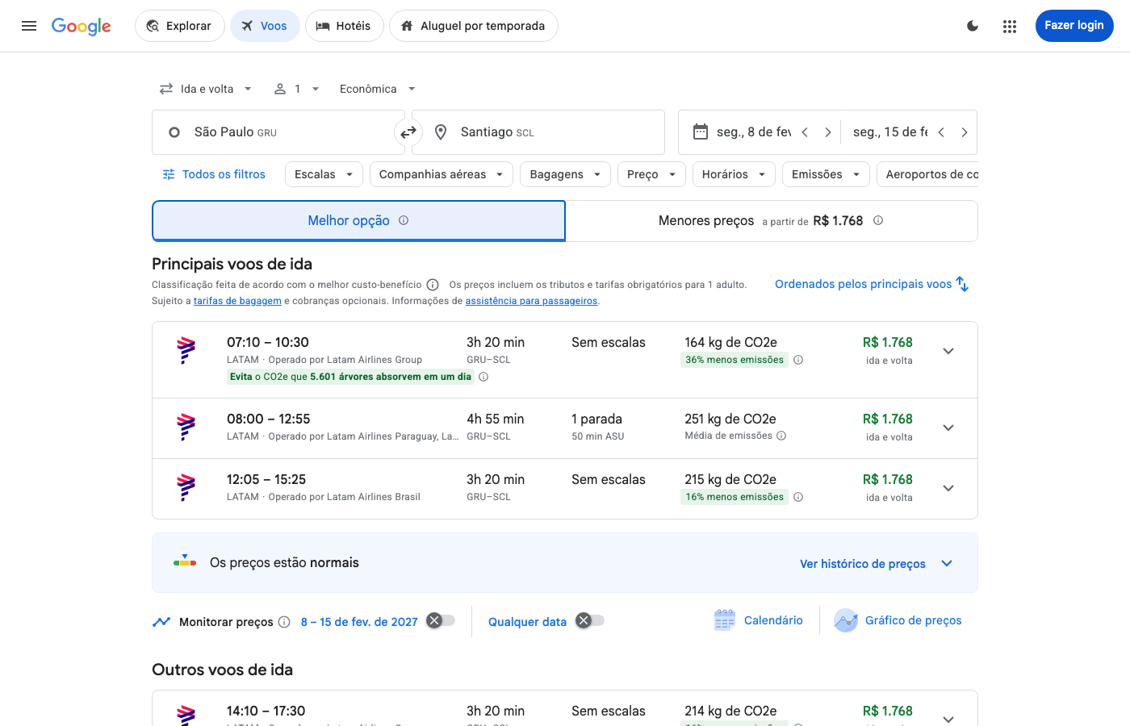The height and width of the screenshot is (726, 1130).
Task: Click the Google logo
Action: (82, 26)
